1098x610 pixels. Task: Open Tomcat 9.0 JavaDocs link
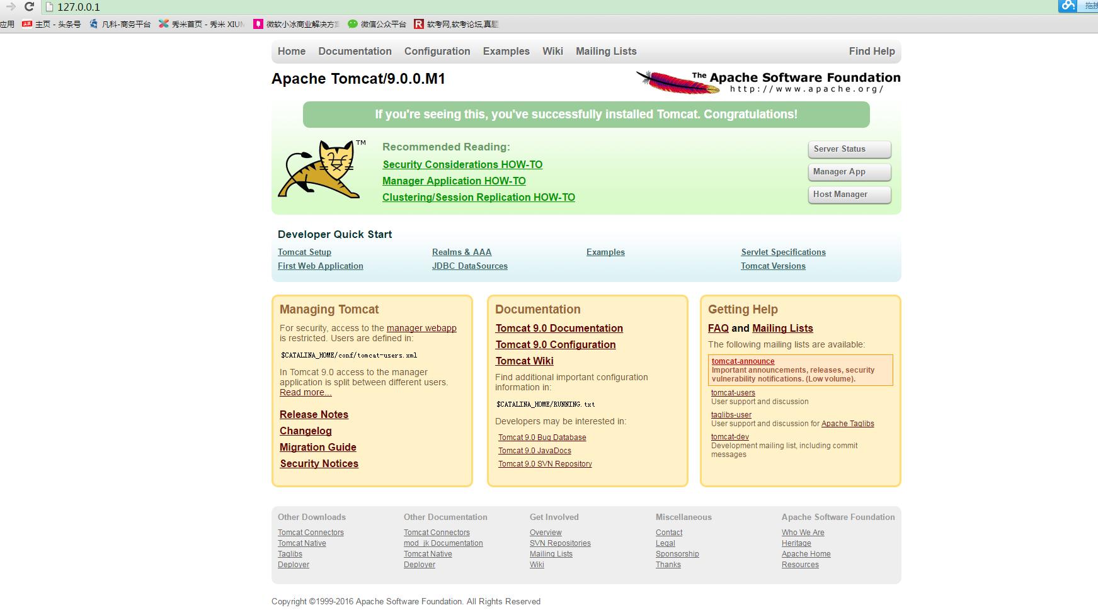tap(535, 451)
